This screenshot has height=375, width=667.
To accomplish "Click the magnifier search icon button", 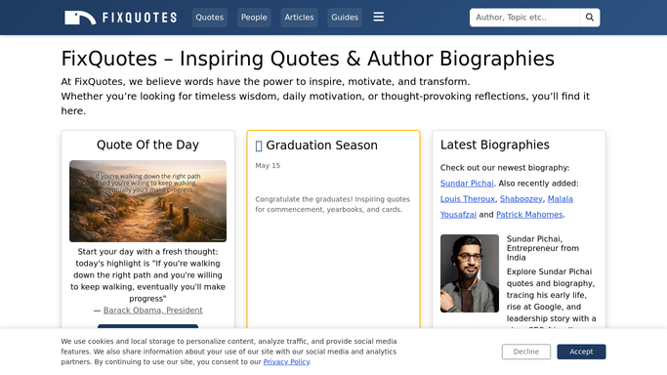I will click(590, 18).
